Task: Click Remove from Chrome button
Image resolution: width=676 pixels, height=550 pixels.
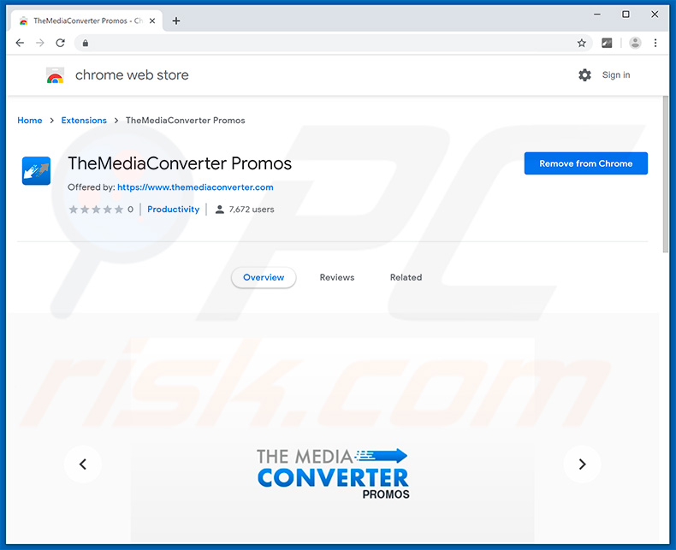Action: pos(586,163)
